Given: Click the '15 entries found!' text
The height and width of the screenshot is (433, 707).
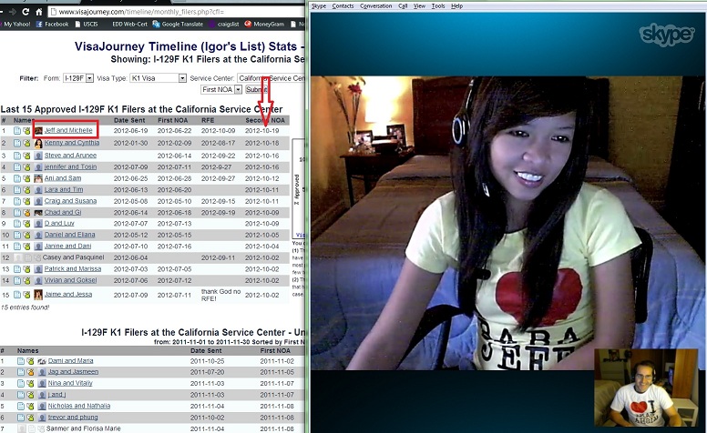Looking at the screenshot, I should tap(25, 307).
